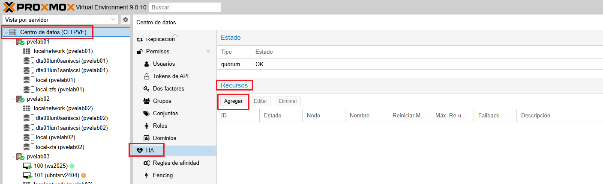
Task: Click the Dos factores key icon
Action: point(146,89)
